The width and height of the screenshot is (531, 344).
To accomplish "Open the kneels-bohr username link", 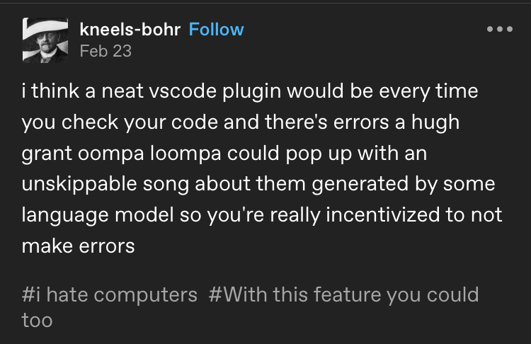I will (x=130, y=30).
